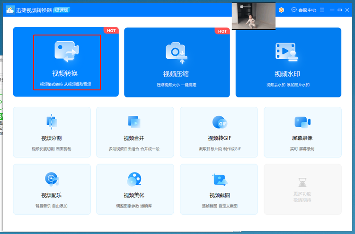Select the 视频分割 split icon
The image size is (355, 234).
click(x=52, y=122)
